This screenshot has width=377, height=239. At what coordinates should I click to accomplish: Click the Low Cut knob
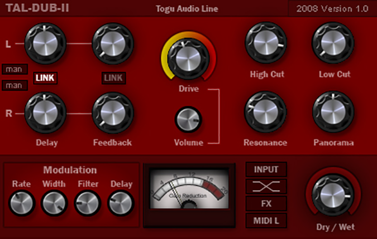pos(333,43)
